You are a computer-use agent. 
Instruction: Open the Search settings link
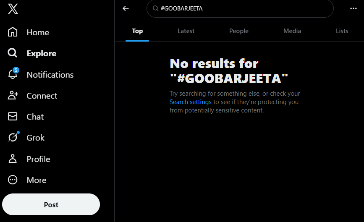click(x=191, y=102)
